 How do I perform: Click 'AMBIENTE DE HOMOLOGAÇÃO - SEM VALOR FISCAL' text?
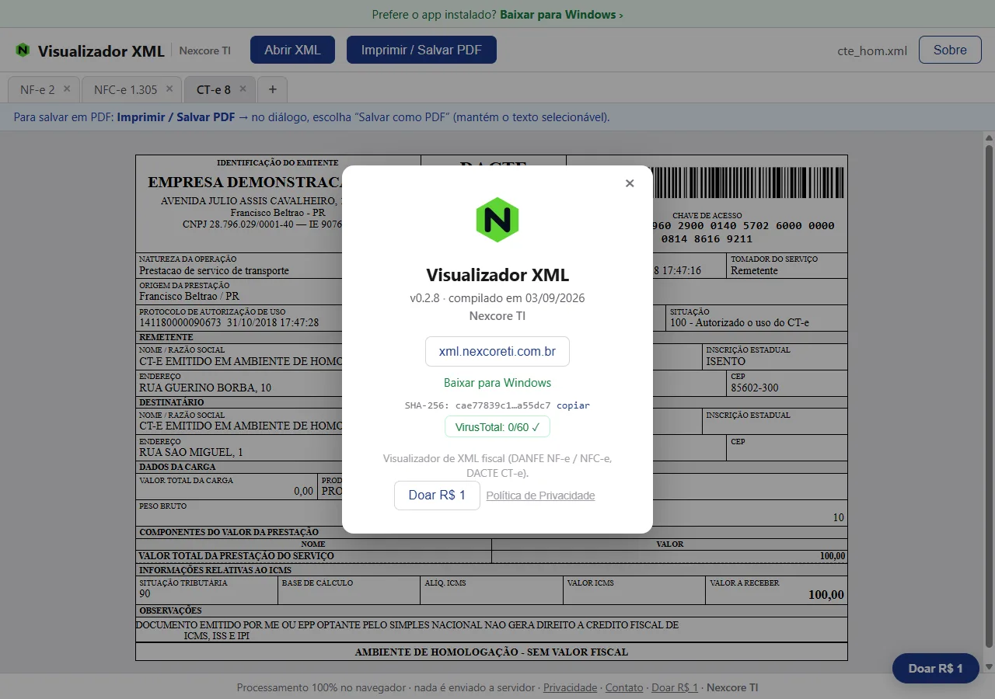(491, 652)
